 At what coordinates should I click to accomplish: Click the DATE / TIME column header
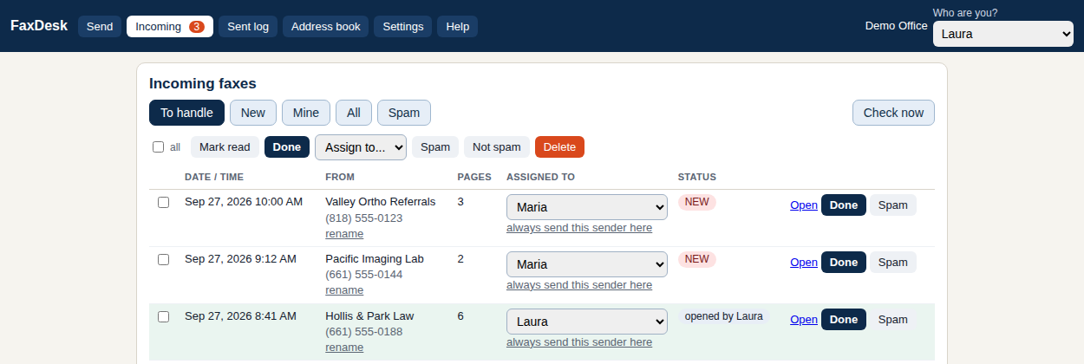214,177
